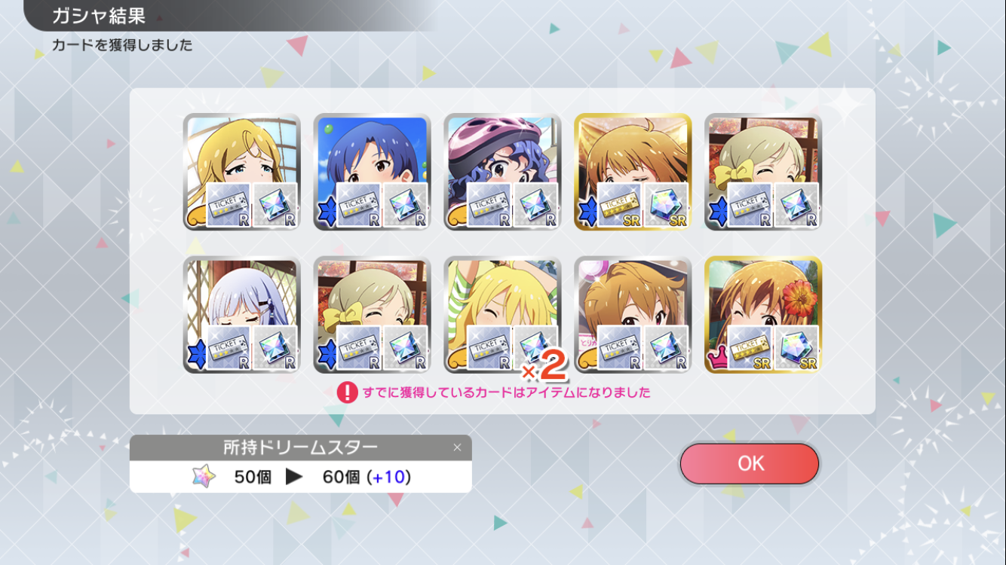Close the Dream Star info panel
This screenshot has width=1006, height=565.
click(x=457, y=447)
